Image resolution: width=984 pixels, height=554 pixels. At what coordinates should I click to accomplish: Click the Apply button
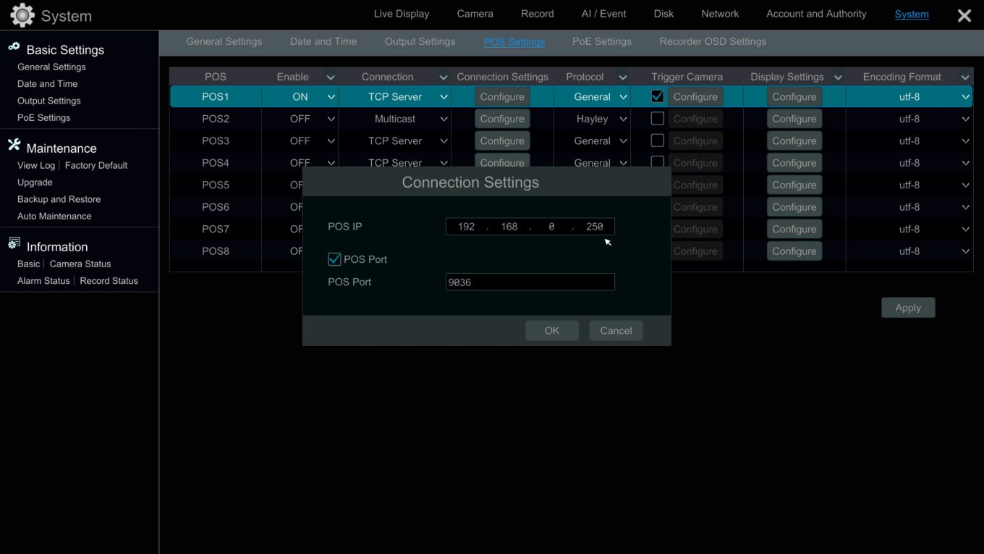pos(908,307)
